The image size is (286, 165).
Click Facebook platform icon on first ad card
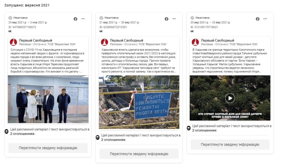[75, 19]
